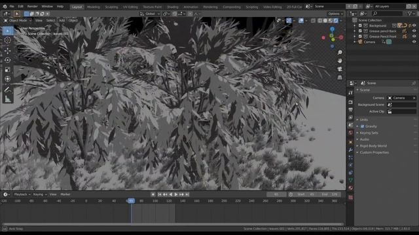Expand the Custom Properties panel

374,152
